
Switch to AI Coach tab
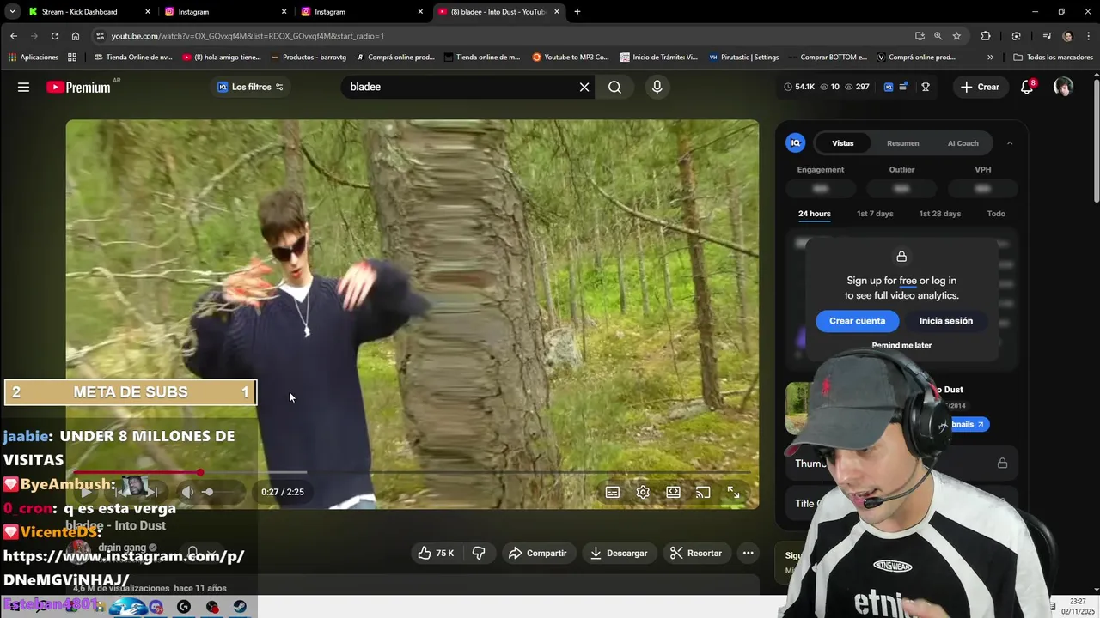click(x=962, y=143)
